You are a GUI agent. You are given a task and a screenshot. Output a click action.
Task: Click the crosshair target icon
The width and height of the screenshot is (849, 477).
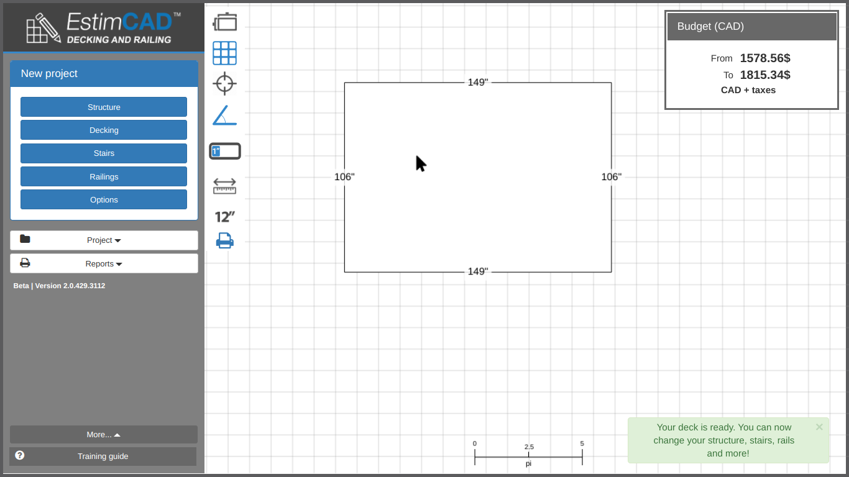pyautogui.click(x=225, y=83)
